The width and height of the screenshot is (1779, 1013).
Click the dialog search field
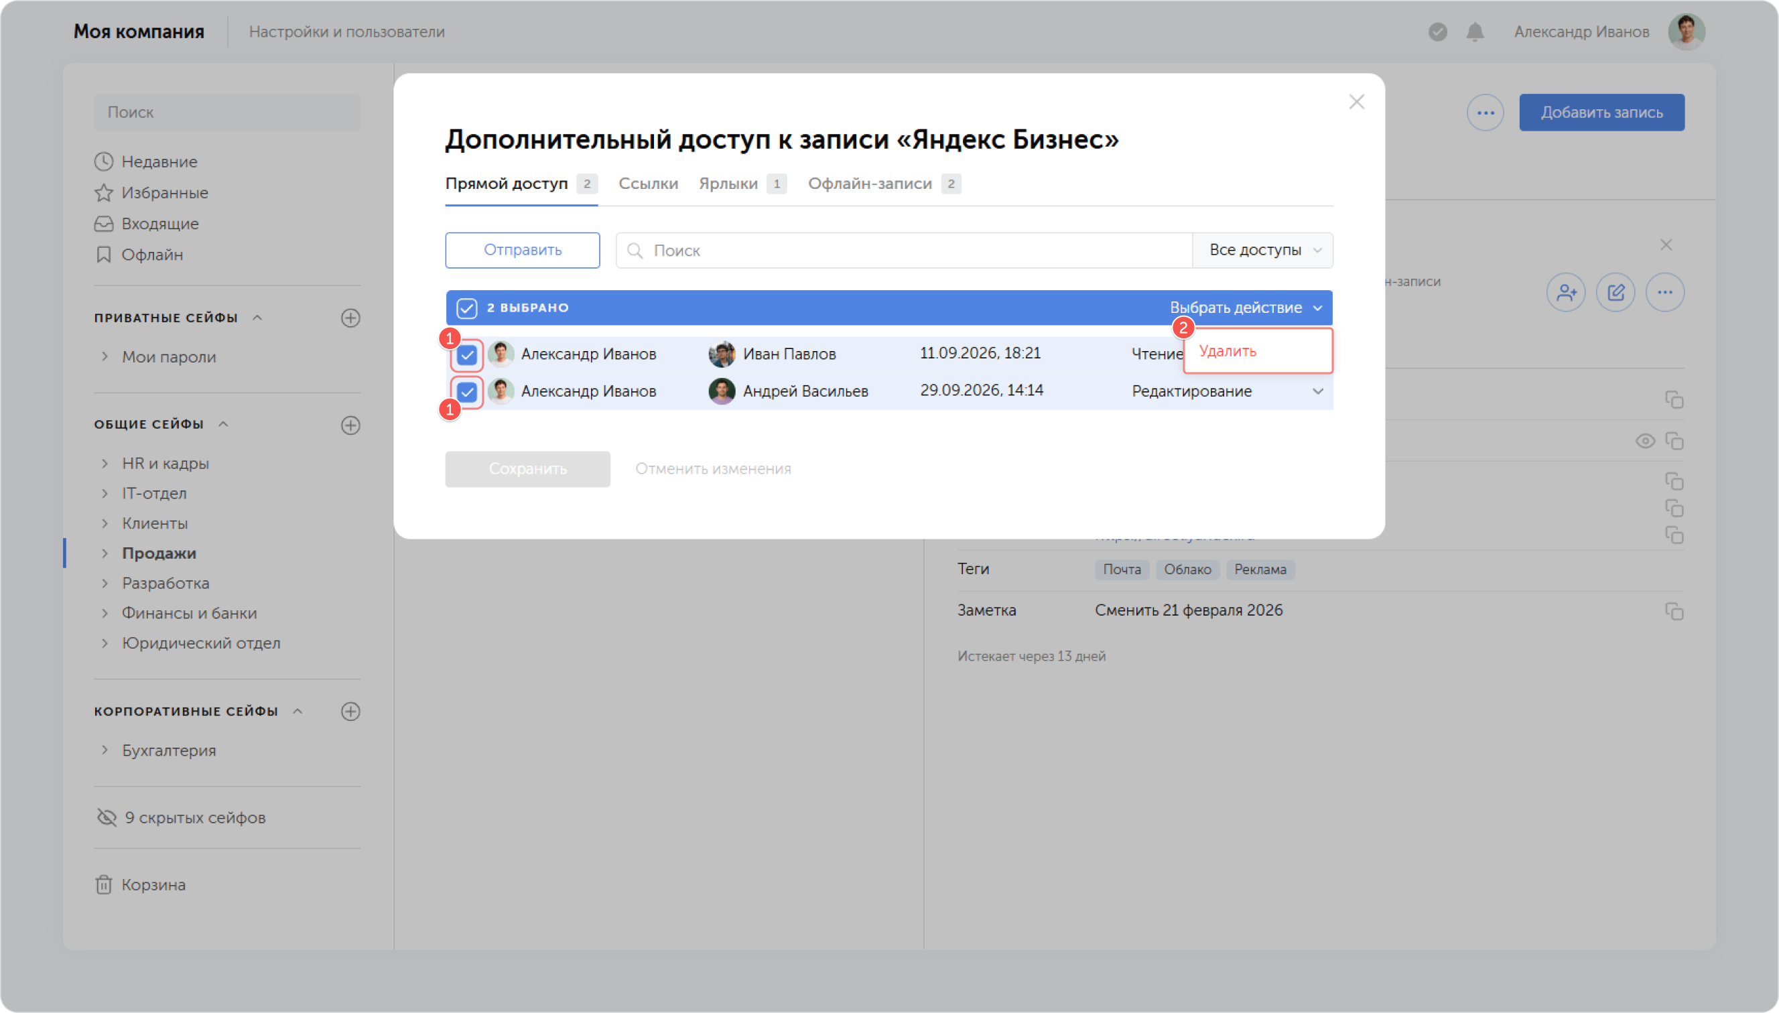[x=904, y=251]
